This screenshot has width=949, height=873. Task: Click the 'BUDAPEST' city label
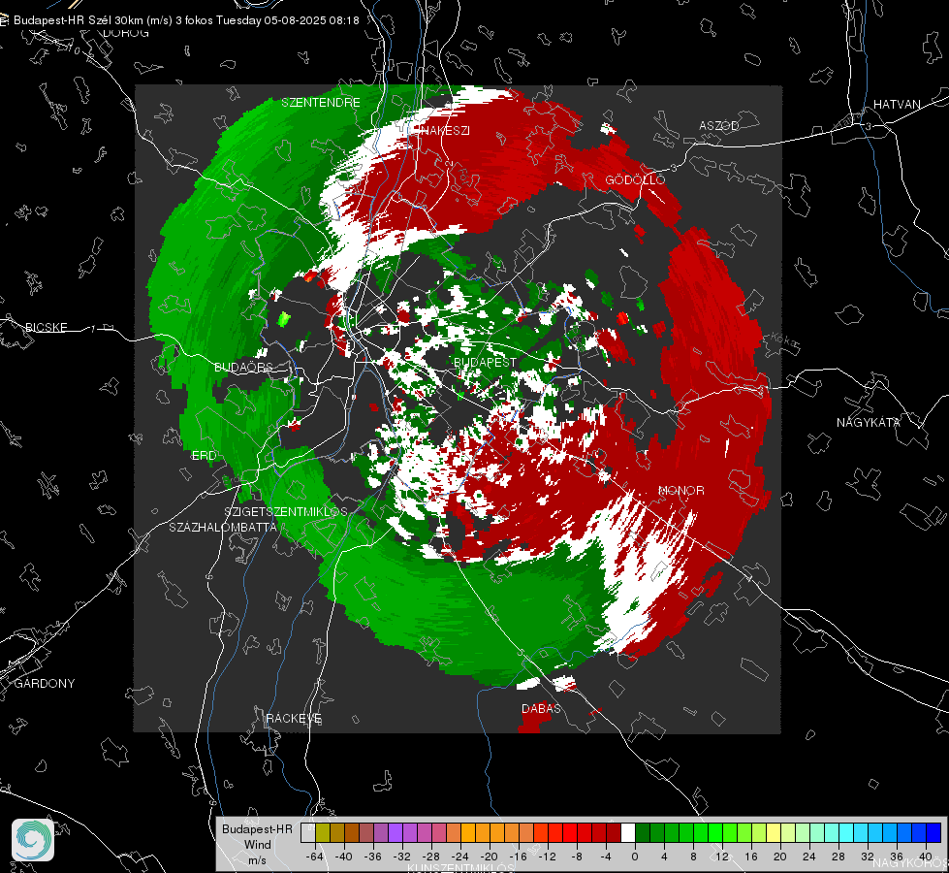(x=486, y=362)
